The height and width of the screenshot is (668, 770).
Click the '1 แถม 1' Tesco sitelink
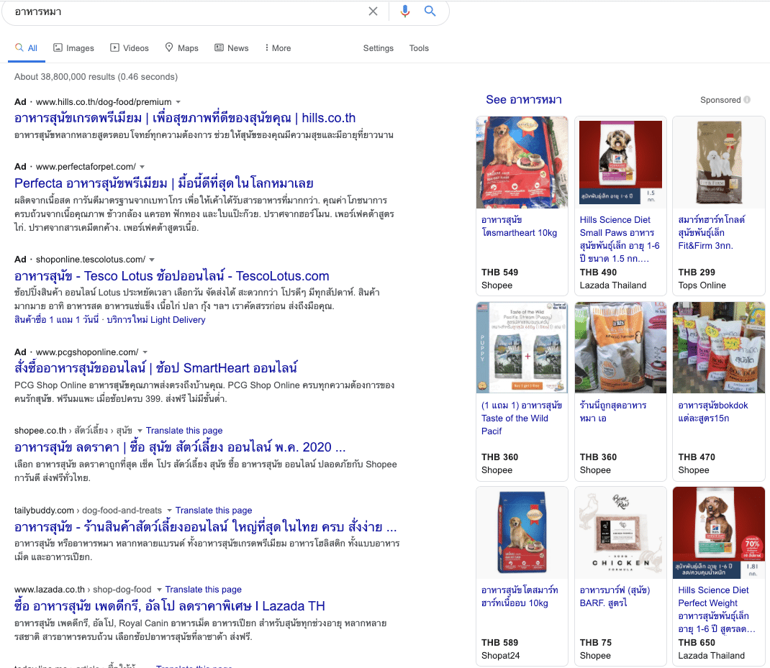click(56, 320)
